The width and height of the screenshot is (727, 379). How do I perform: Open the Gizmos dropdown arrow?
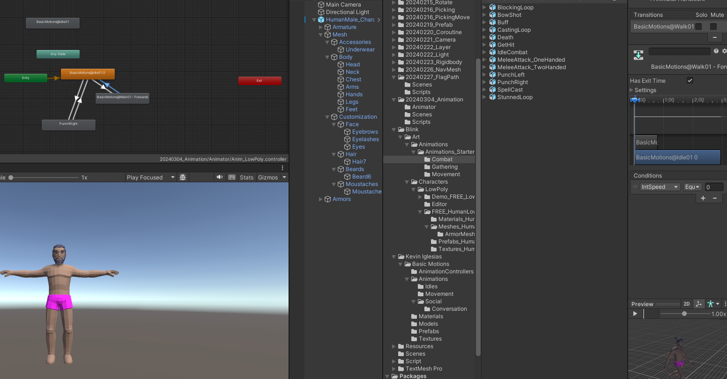[284, 177]
